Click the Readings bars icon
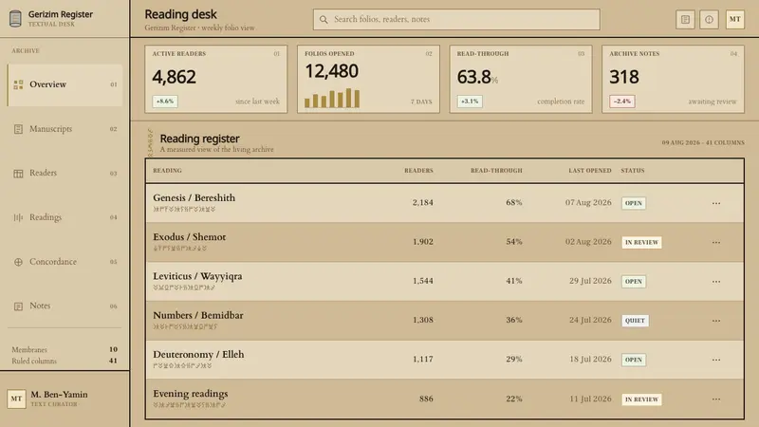 pyautogui.click(x=18, y=217)
